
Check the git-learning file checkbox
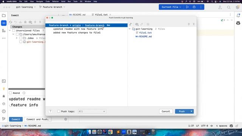coord(21,42)
